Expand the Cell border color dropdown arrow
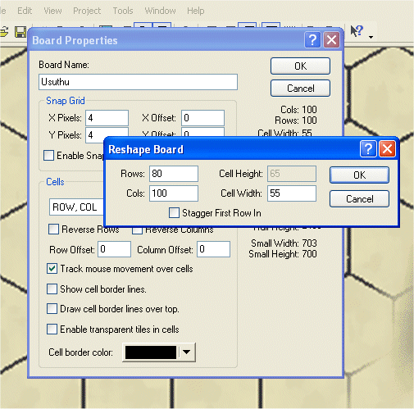 tap(187, 352)
